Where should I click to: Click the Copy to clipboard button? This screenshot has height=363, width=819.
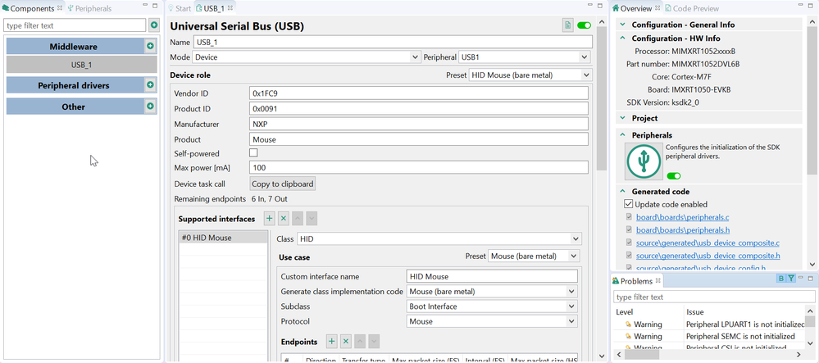pyautogui.click(x=283, y=184)
